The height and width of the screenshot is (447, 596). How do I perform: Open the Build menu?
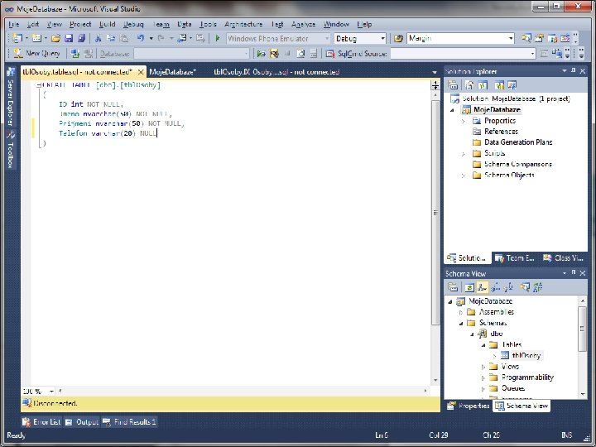107,24
